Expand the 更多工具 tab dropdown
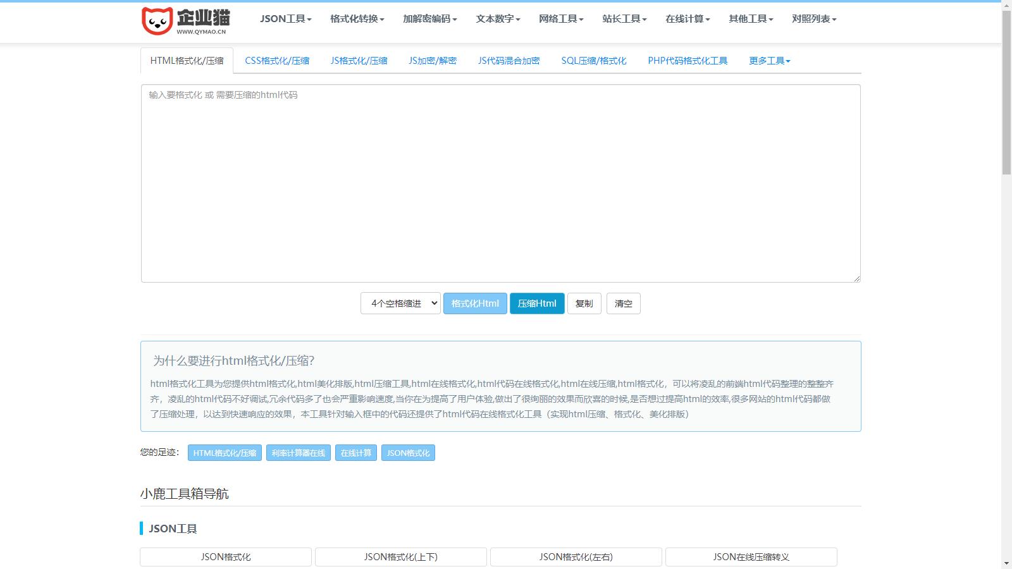Image resolution: width=1012 pixels, height=569 pixels. click(769, 61)
